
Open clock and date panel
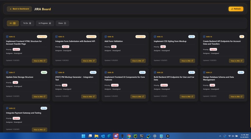(x=244, y=136)
